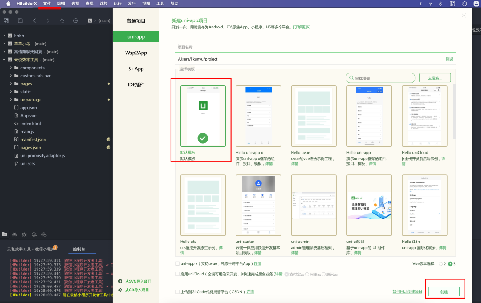Image resolution: width=481 pixels, height=303 pixels.
Task: Enable the uni-app x checkbox
Action: [x=178, y=263]
